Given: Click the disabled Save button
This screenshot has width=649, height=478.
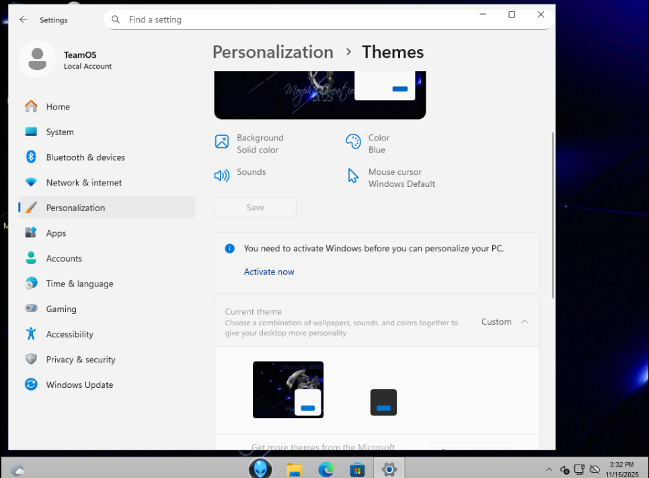Looking at the screenshot, I should pos(256,207).
